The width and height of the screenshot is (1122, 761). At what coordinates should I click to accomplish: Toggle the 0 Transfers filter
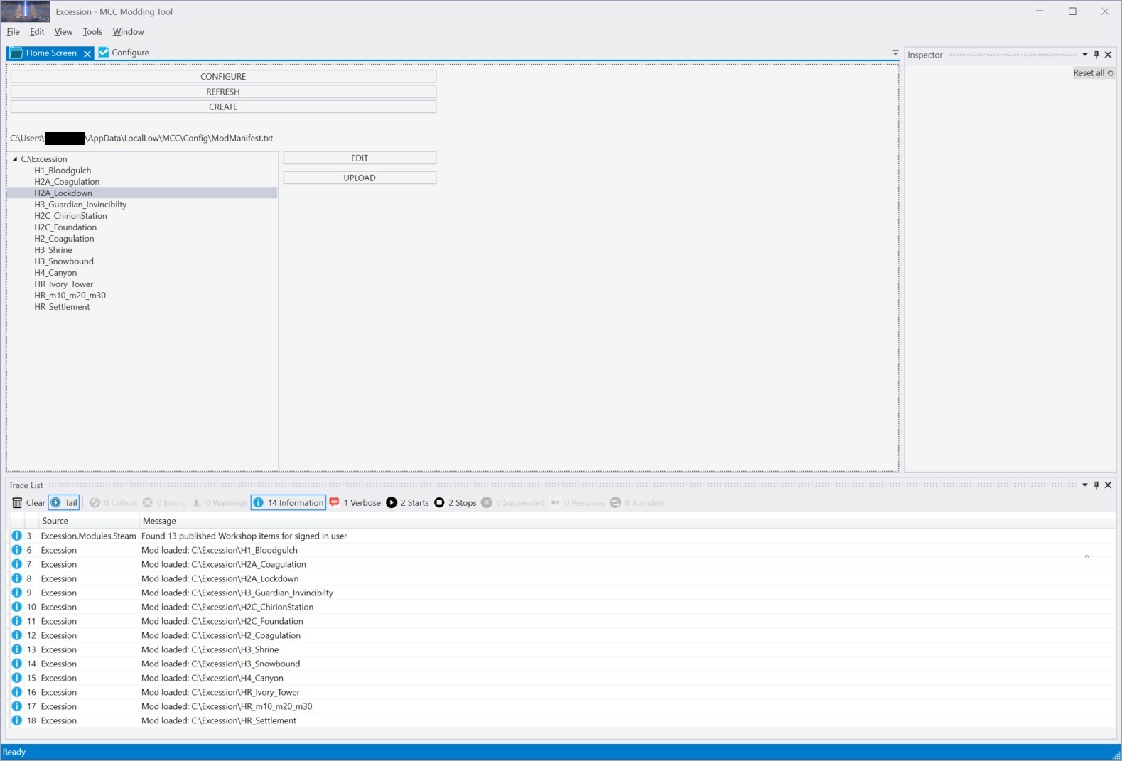coord(637,502)
